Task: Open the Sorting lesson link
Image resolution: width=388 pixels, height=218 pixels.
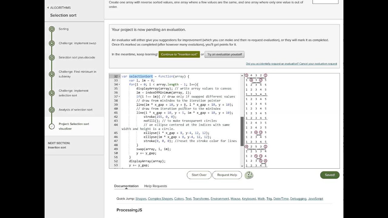Action: coord(64,29)
